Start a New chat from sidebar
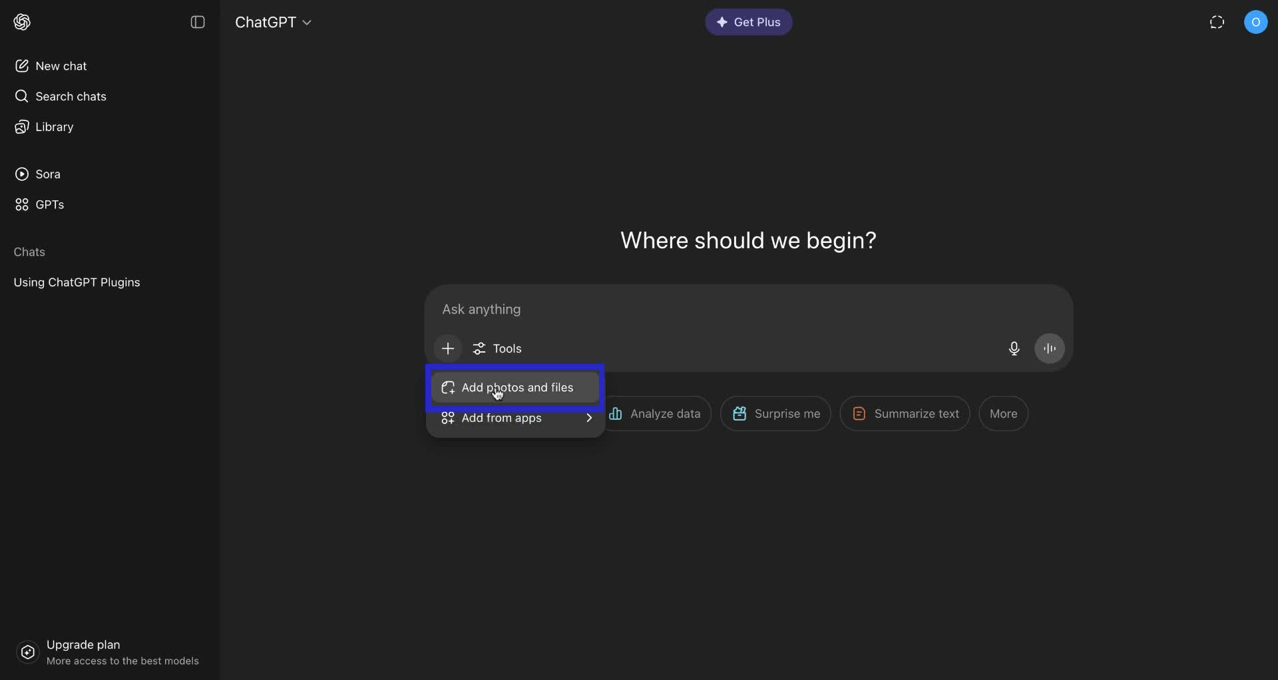Viewport: 1278px width, 680px height. point(60,66)
